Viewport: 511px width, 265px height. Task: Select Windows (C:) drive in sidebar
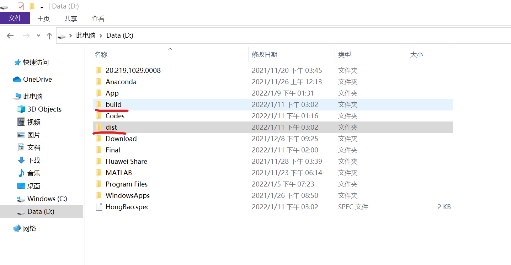coord(47,199)
